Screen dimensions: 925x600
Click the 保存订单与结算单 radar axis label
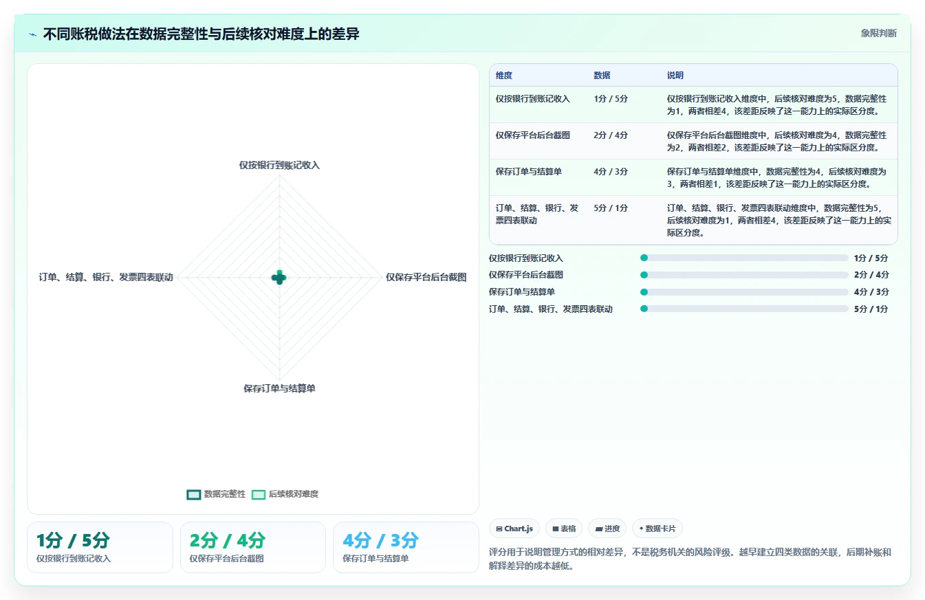tap(279, 388)
